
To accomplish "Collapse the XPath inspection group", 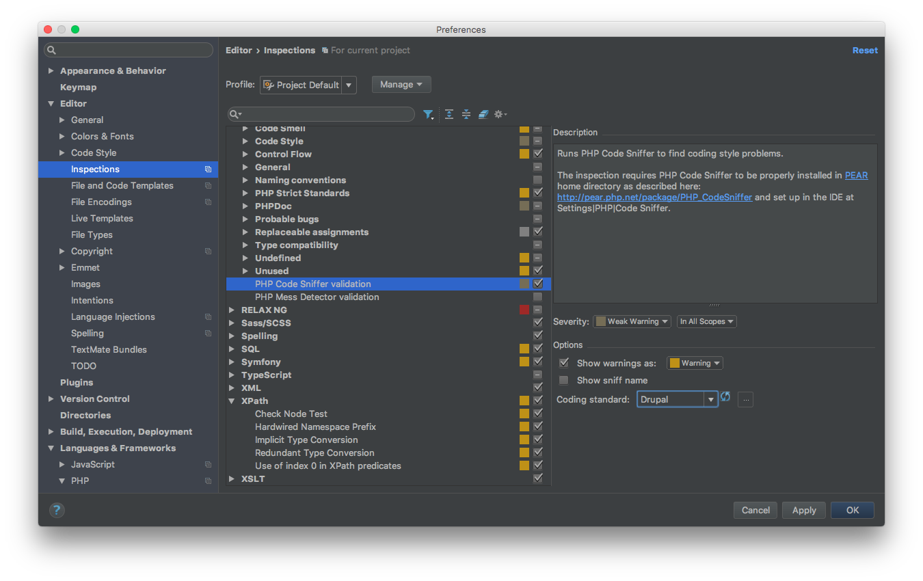I will 232,401.
